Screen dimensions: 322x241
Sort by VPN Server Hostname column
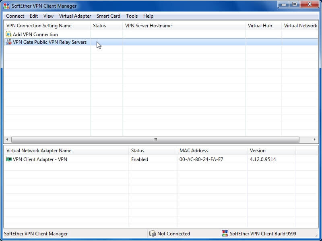point(184,26)
